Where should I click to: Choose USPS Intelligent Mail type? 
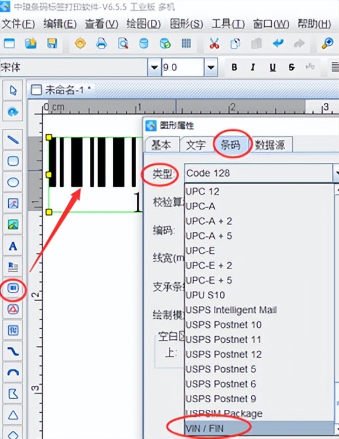tap(259, 310)
